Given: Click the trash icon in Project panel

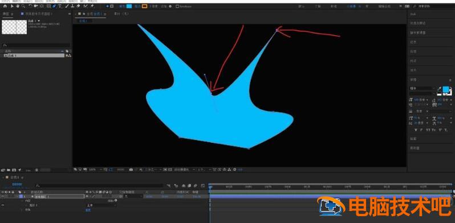Looking at the screenshot, I should [36, 170].
